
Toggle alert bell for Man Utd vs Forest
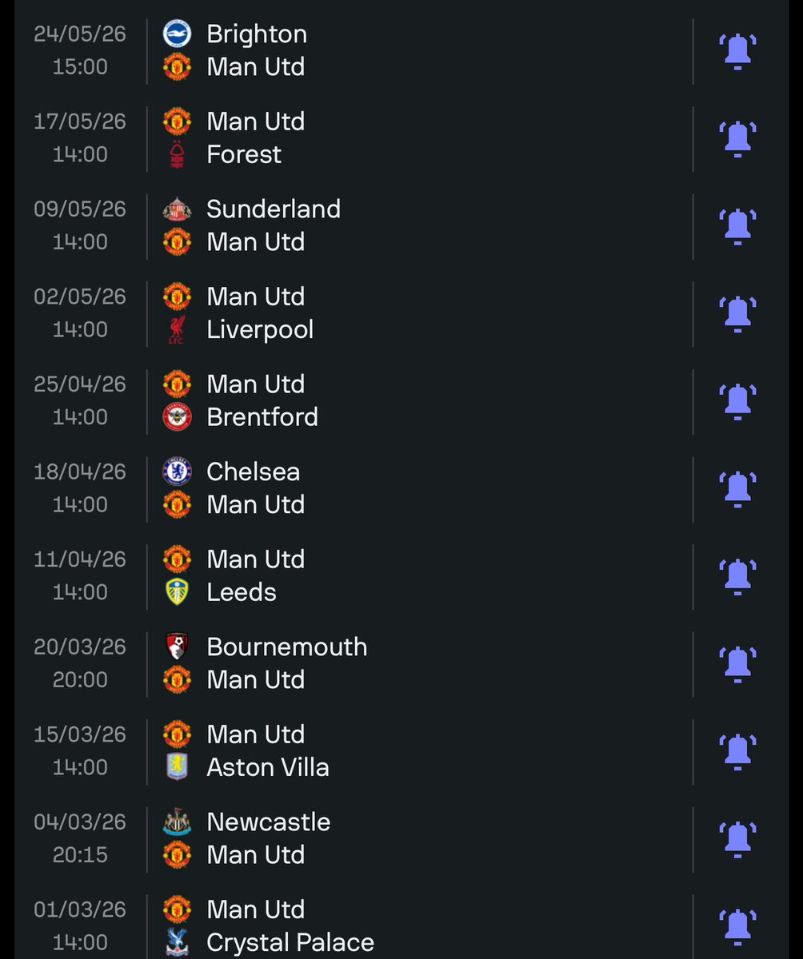(737, 138)
